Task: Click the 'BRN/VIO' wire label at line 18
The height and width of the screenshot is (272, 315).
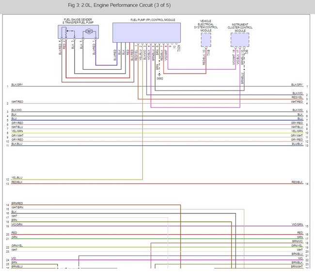Action: (x=298, y=242)
